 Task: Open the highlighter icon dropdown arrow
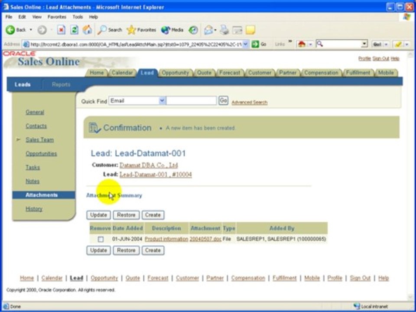point(407,44)
